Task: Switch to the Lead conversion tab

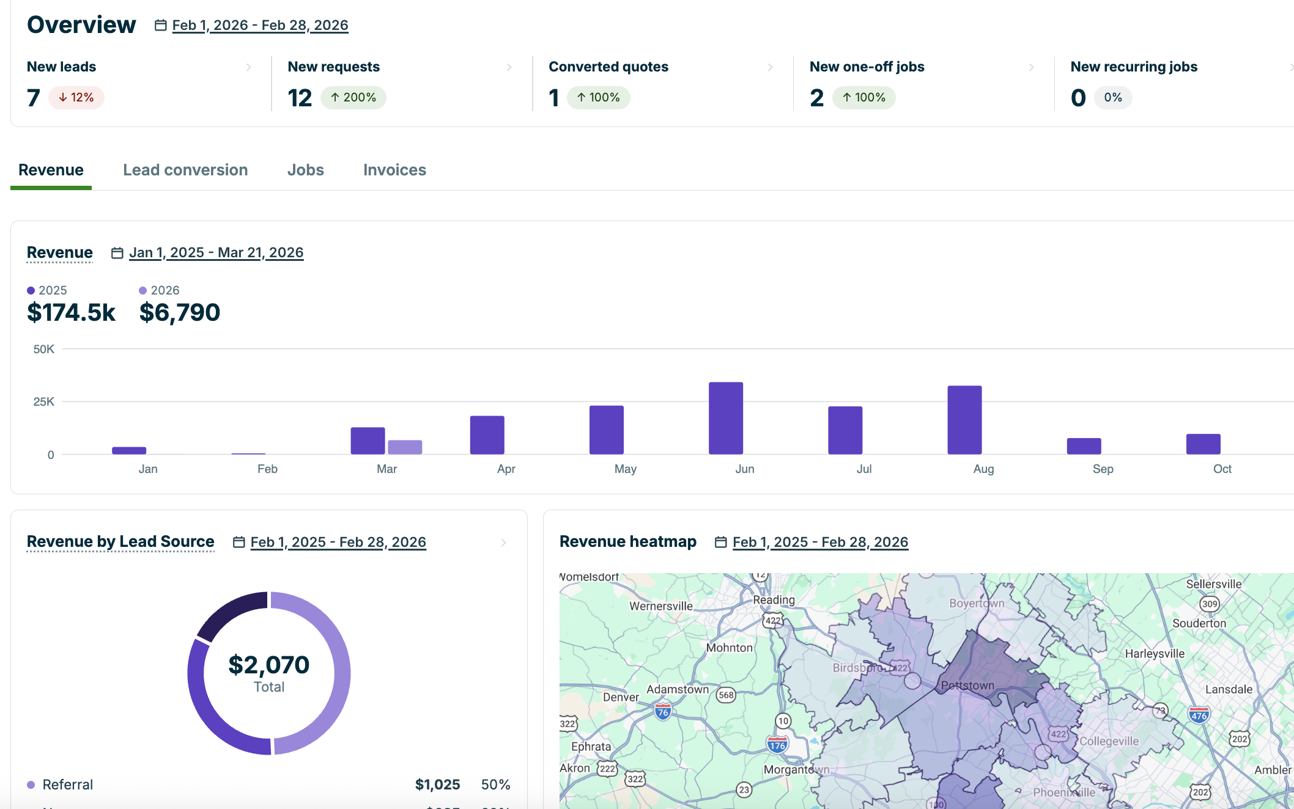Action: click(x=185, y=170)
